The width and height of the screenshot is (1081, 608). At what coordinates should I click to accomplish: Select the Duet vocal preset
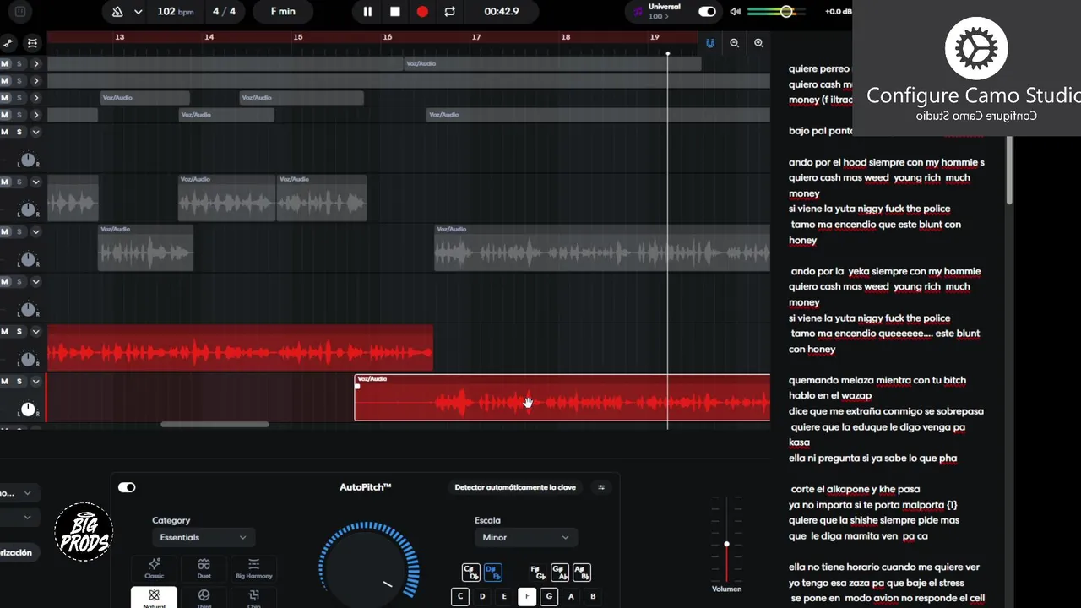[x=204, y=568]
